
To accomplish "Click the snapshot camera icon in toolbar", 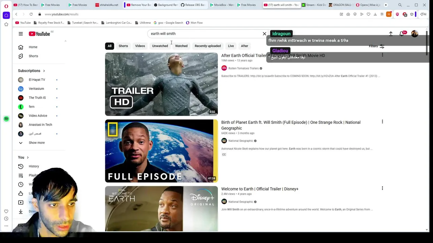I will [348, 14].
